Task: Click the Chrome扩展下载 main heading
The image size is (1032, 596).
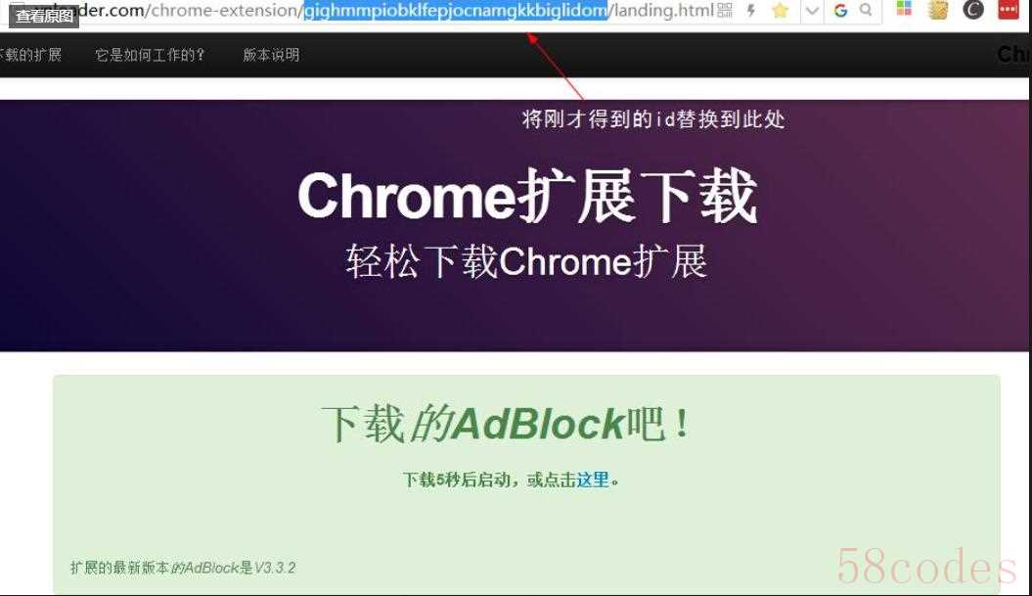Action: click(x=527, y=196)
